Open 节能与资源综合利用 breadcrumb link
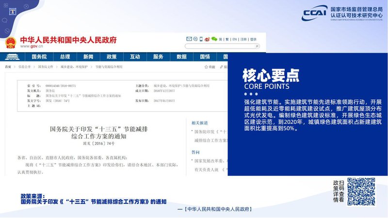This screenshot has height=218, width=388. click(109, 67)
